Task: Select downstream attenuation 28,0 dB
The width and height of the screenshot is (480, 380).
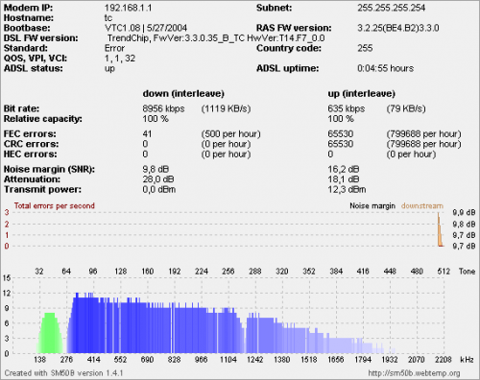Action: tap(158, 179)
